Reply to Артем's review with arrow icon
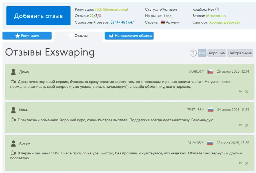 pyautogui.click(x=240, y=163)
